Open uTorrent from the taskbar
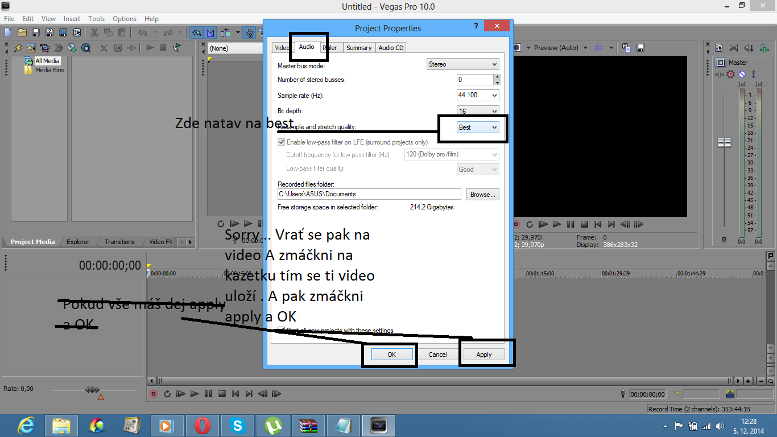 273,425
